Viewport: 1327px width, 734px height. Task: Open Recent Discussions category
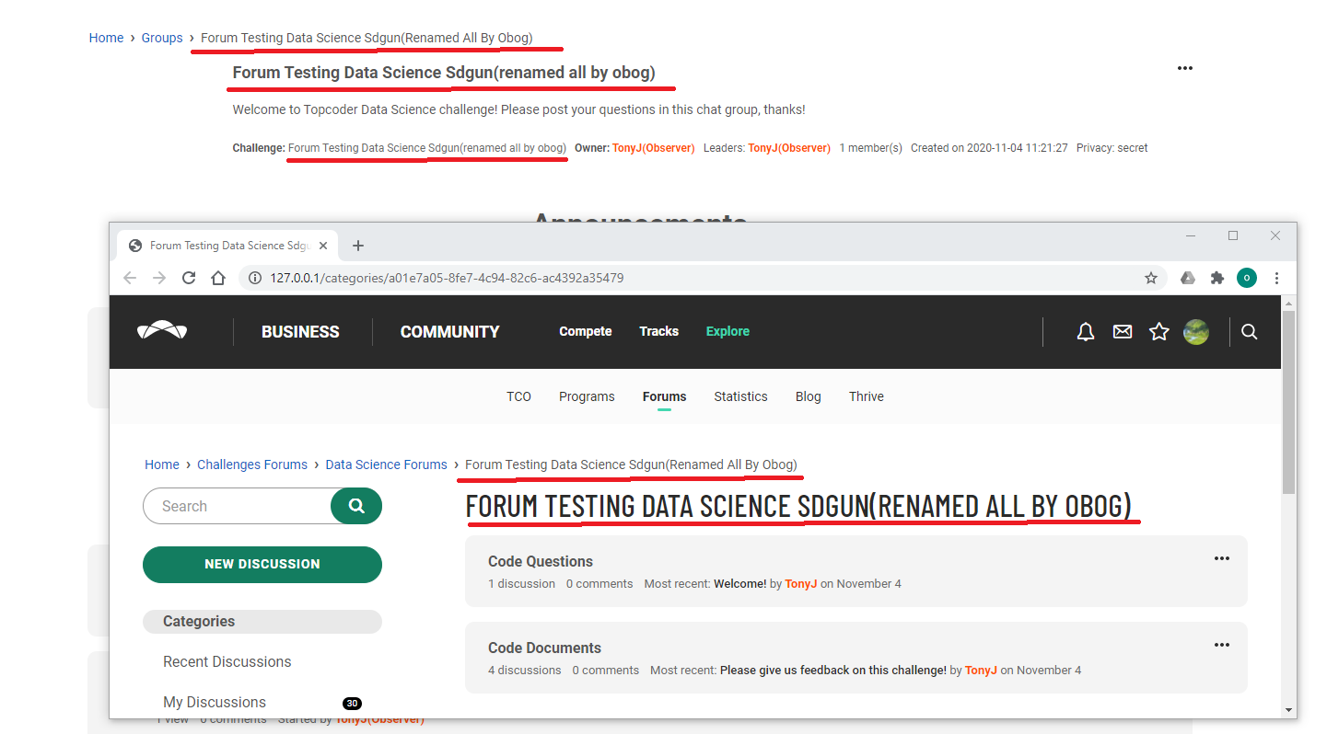(227, 661)
